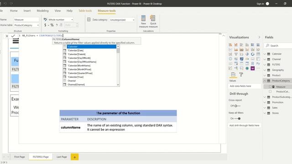This screenshot has width=292, height=164.
Task: Choose 'Calendar'[Year] from the autocomplete list
Action: point(76,77)
